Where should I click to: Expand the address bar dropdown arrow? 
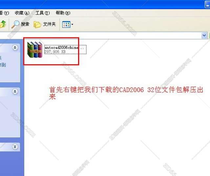click(204, 35)
